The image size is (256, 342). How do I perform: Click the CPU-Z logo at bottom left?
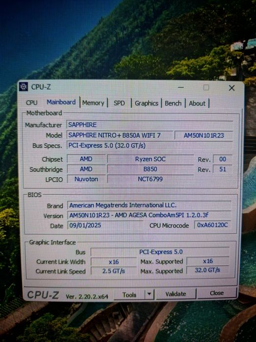[43, 295]
